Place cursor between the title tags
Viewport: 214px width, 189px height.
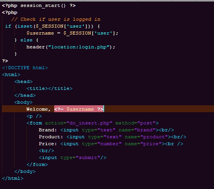tap(48, 89)
